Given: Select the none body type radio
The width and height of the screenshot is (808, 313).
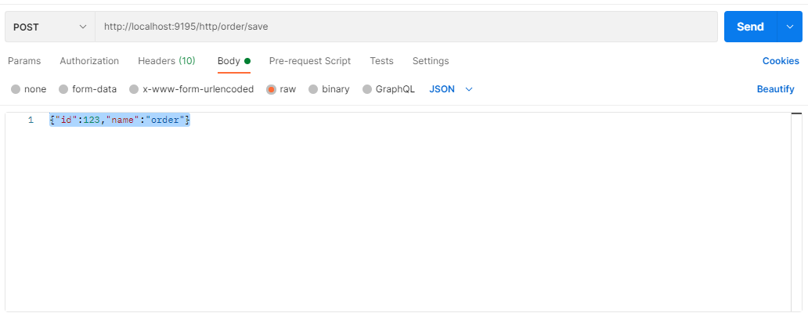Looking at the screenshot, I should click(x=16, y=89).
